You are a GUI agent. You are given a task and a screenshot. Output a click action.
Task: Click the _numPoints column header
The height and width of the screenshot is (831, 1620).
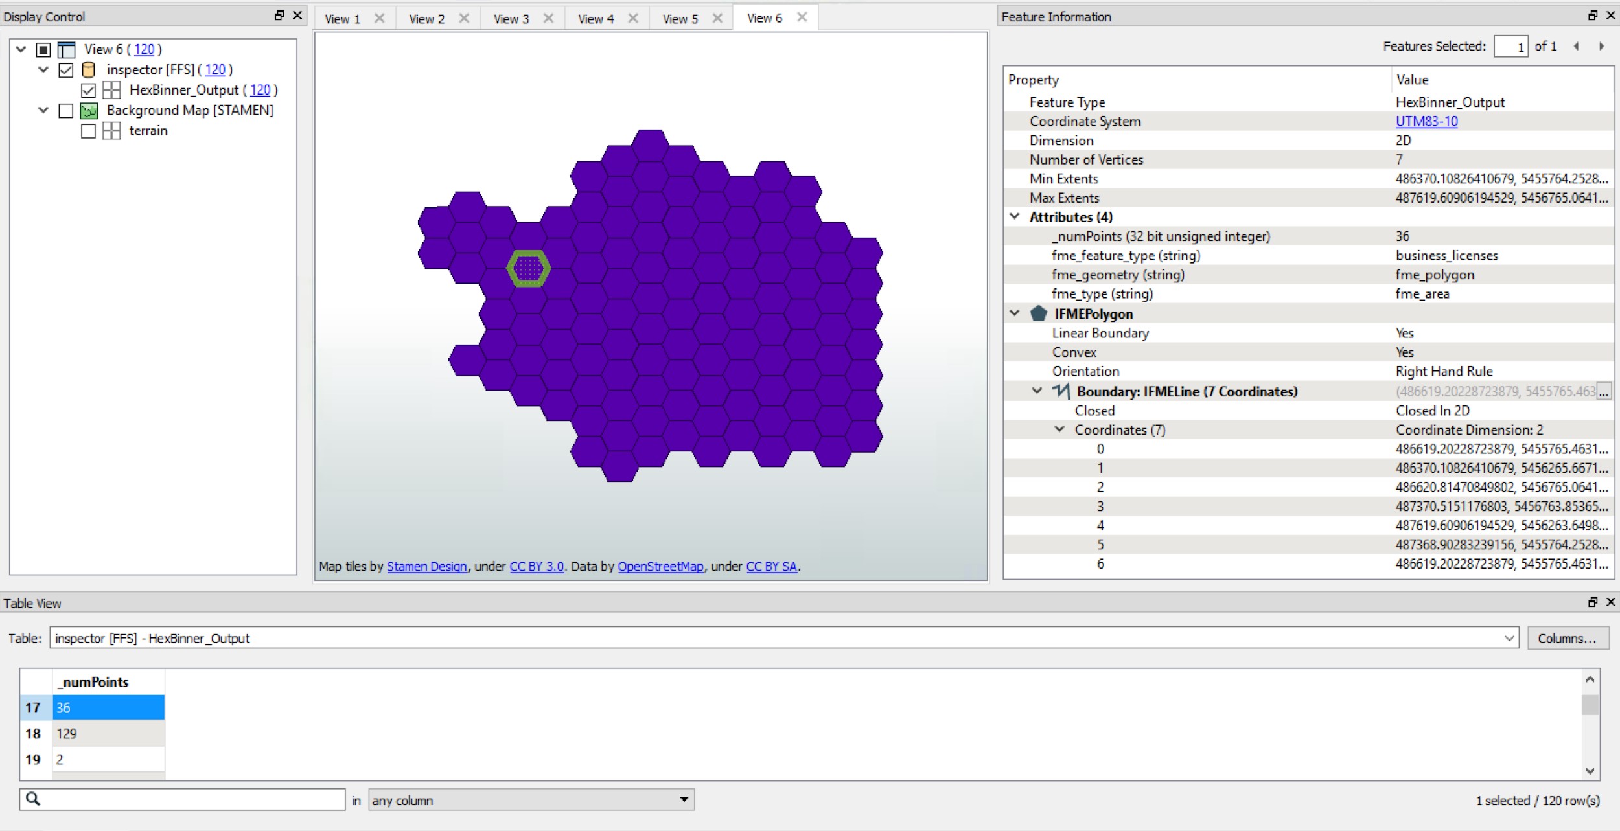coord(108,682)
